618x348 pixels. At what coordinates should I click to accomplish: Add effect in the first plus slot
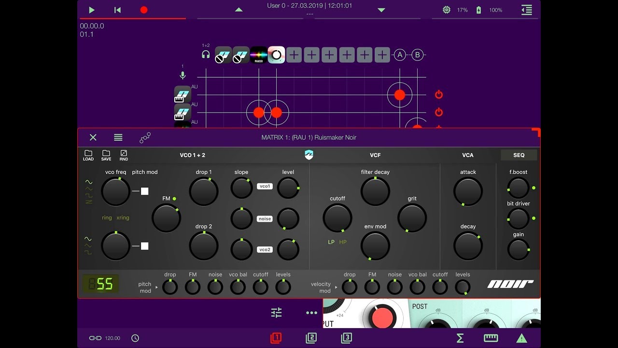294,55
